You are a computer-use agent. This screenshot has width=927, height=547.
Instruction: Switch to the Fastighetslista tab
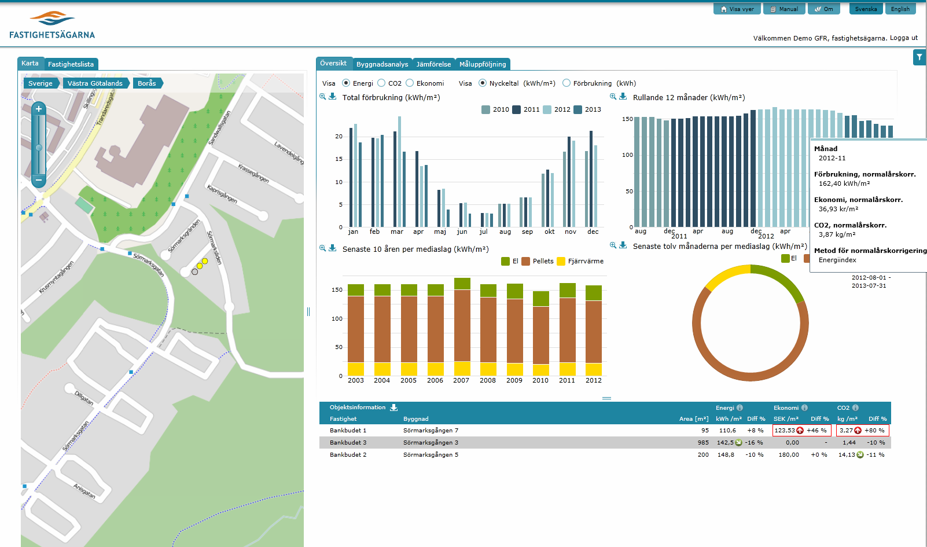[71, 64]
